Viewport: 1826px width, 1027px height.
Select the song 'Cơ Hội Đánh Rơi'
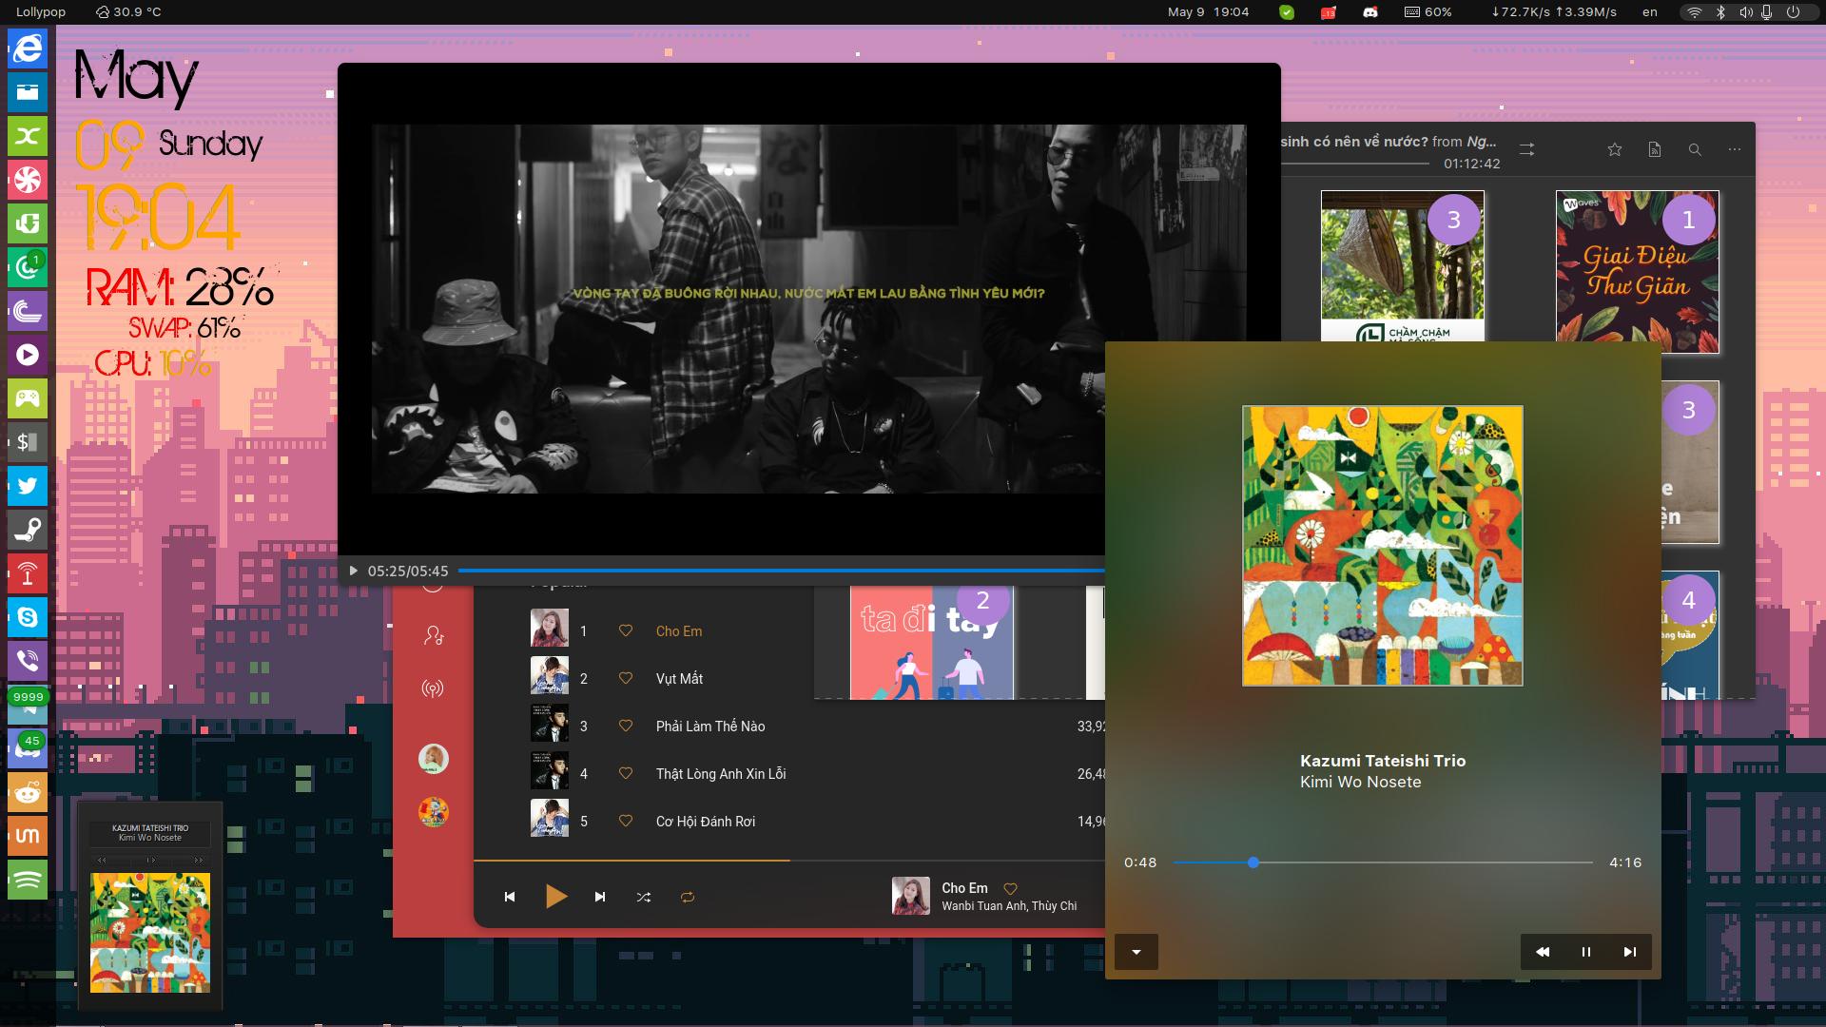tap(706, 821)
